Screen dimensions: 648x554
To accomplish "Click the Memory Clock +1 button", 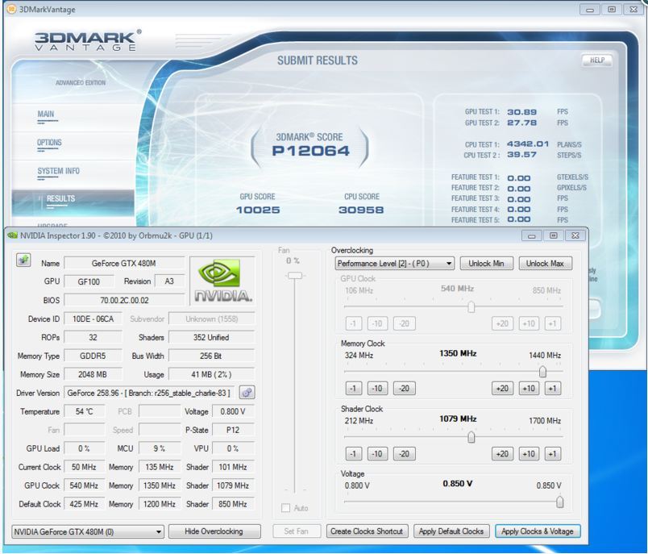I will coord(553,388).
